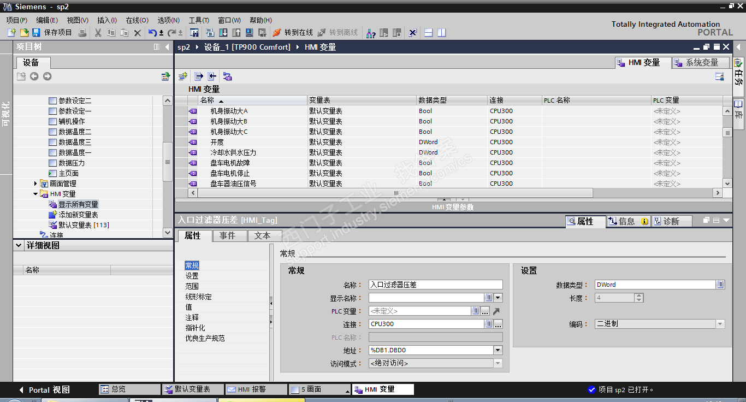
Task: Start simulation toolbar icon
Action: click(250, 33)
